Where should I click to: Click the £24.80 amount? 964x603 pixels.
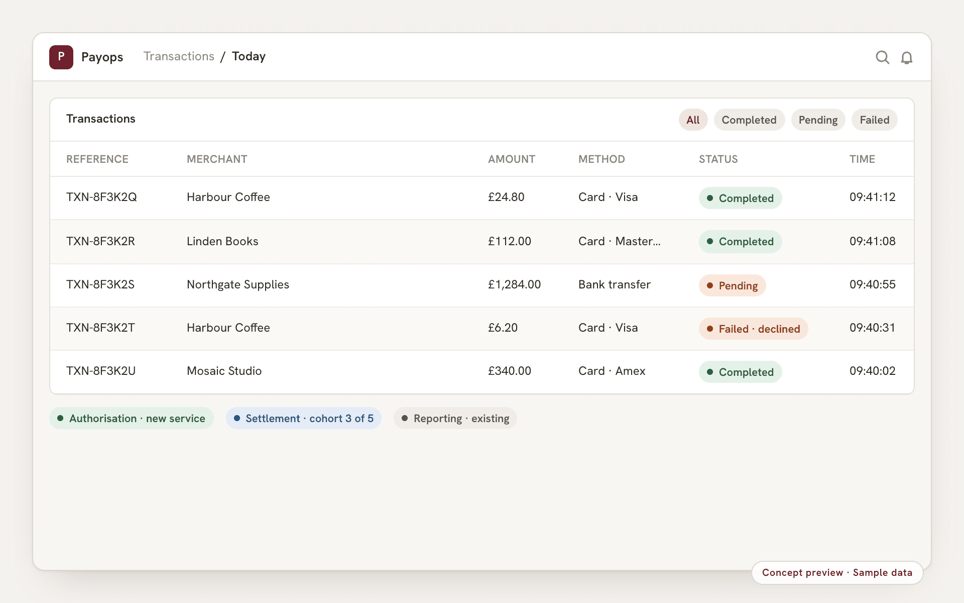[x=506, y=197]
